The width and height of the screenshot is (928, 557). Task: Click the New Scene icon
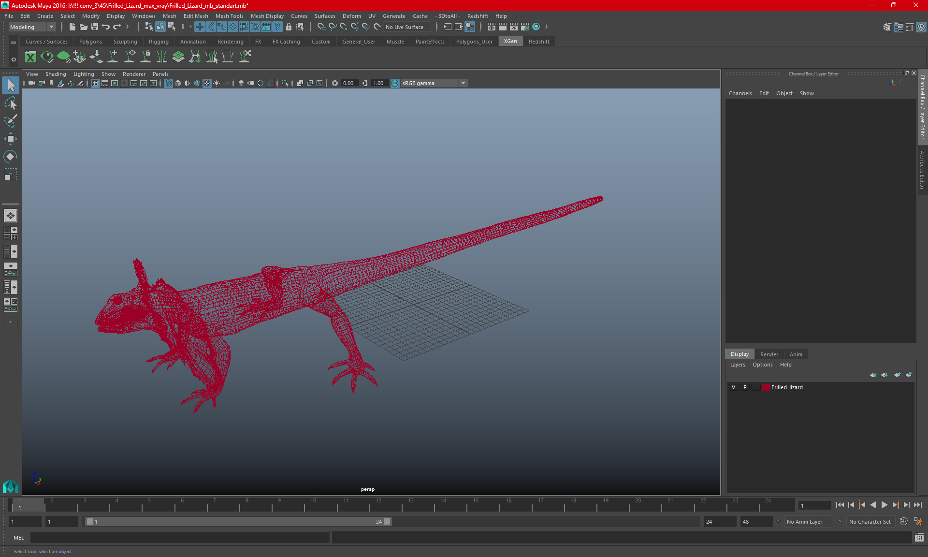[72, 27]
